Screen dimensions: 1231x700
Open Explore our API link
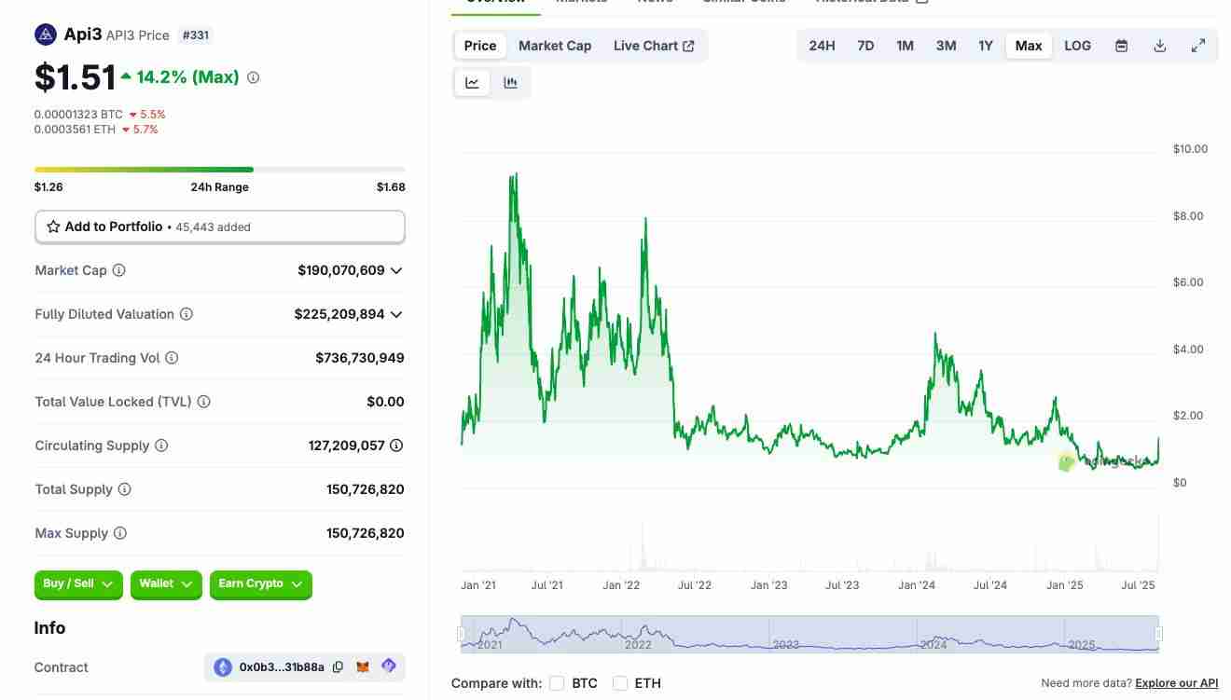[x=1176, y=683]
